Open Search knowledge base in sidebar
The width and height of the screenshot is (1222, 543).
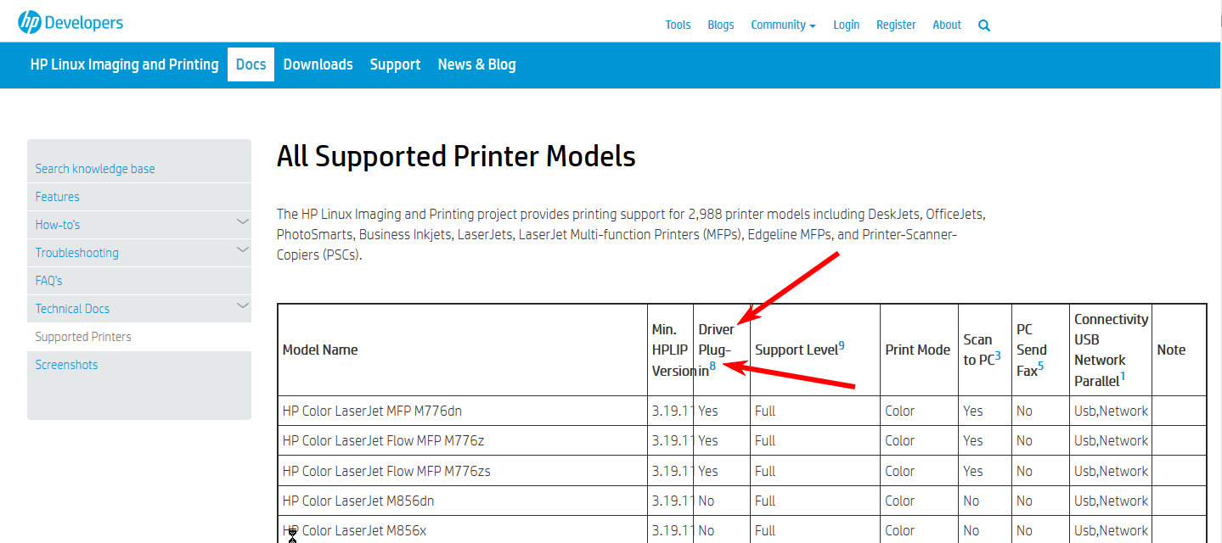[x=95, y=169]
